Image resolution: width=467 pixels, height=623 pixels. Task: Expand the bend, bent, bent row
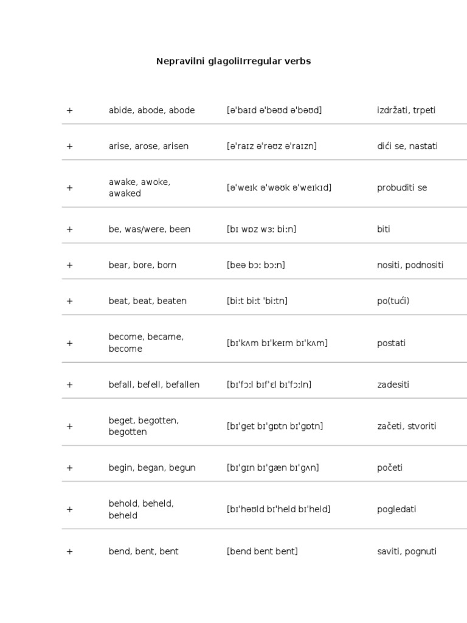[69, 551]
